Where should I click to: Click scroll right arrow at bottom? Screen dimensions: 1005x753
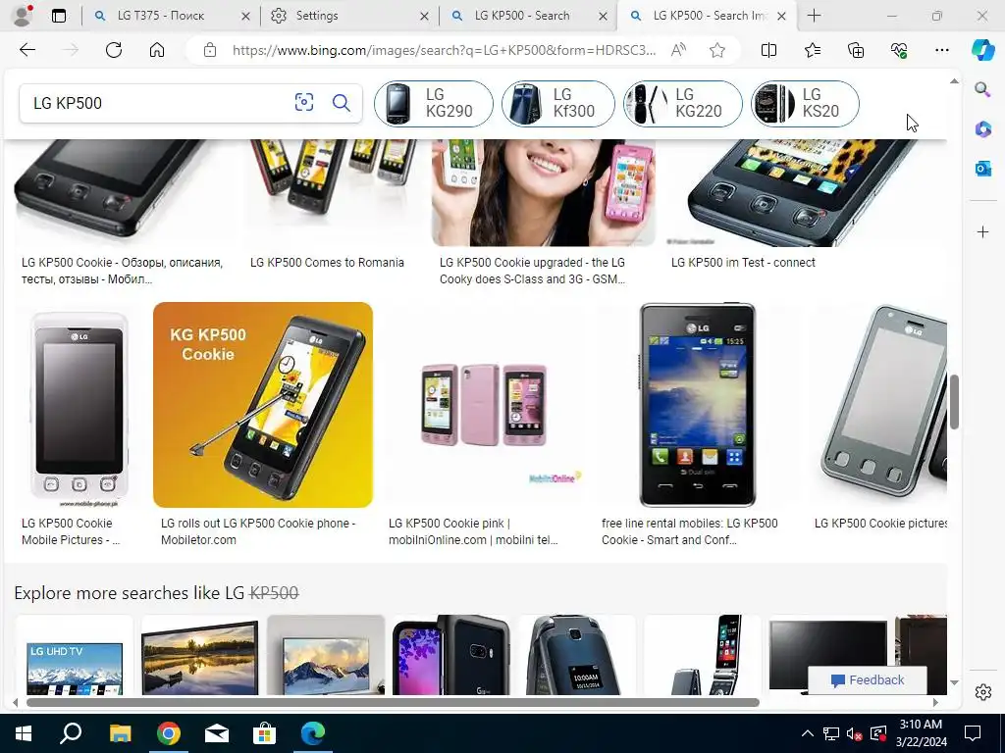(935, 702)
